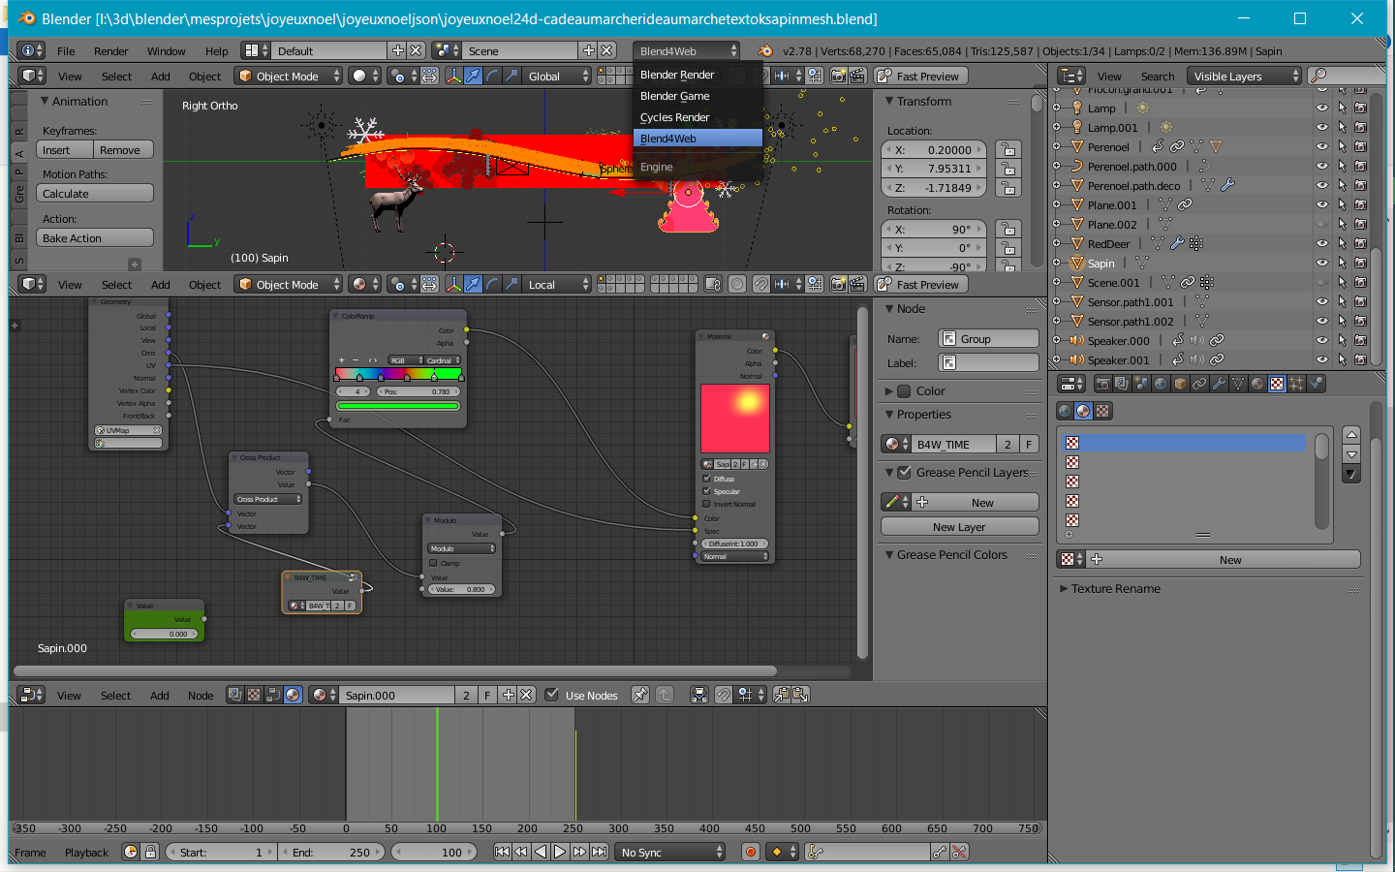Open the Particles properties tab
Screen dimensions: 1395x872
(1296, 384)
